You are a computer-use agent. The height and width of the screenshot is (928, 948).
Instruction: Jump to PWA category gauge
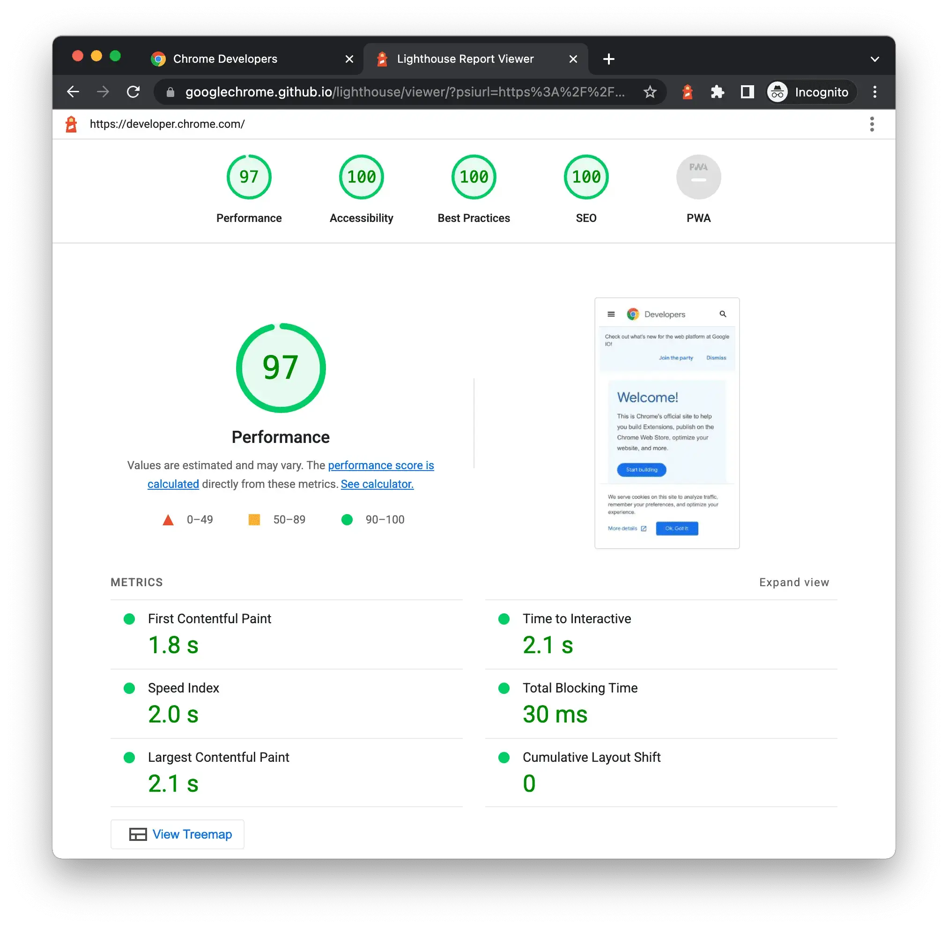698,177
